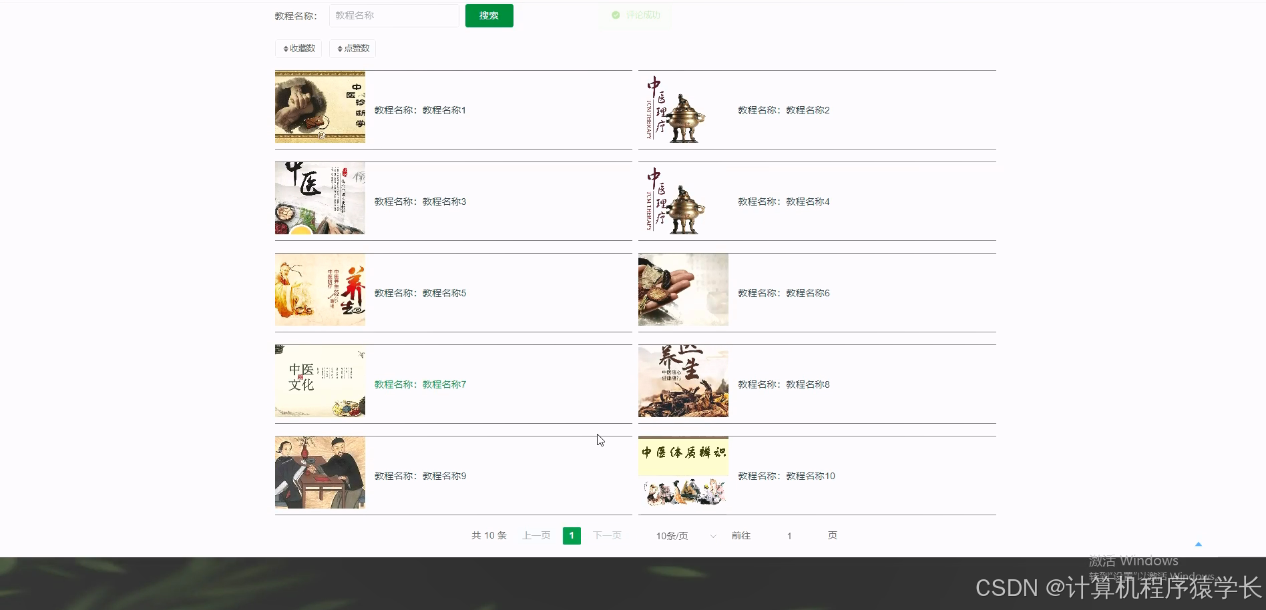Click the 教程名称 search input field
The height and width of the screenshot is (610, 1266).
tap(394, 15)
